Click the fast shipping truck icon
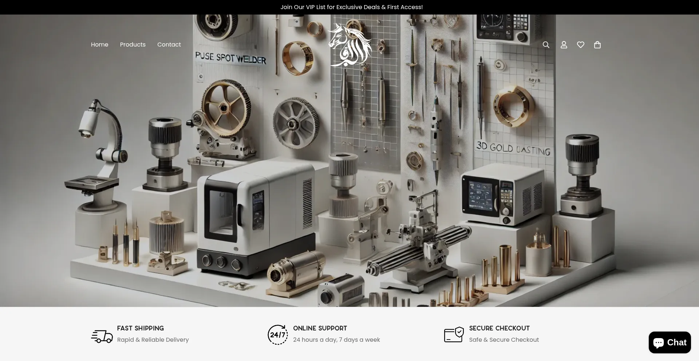Viewport: 699px width, 361px height. [102, 337]
